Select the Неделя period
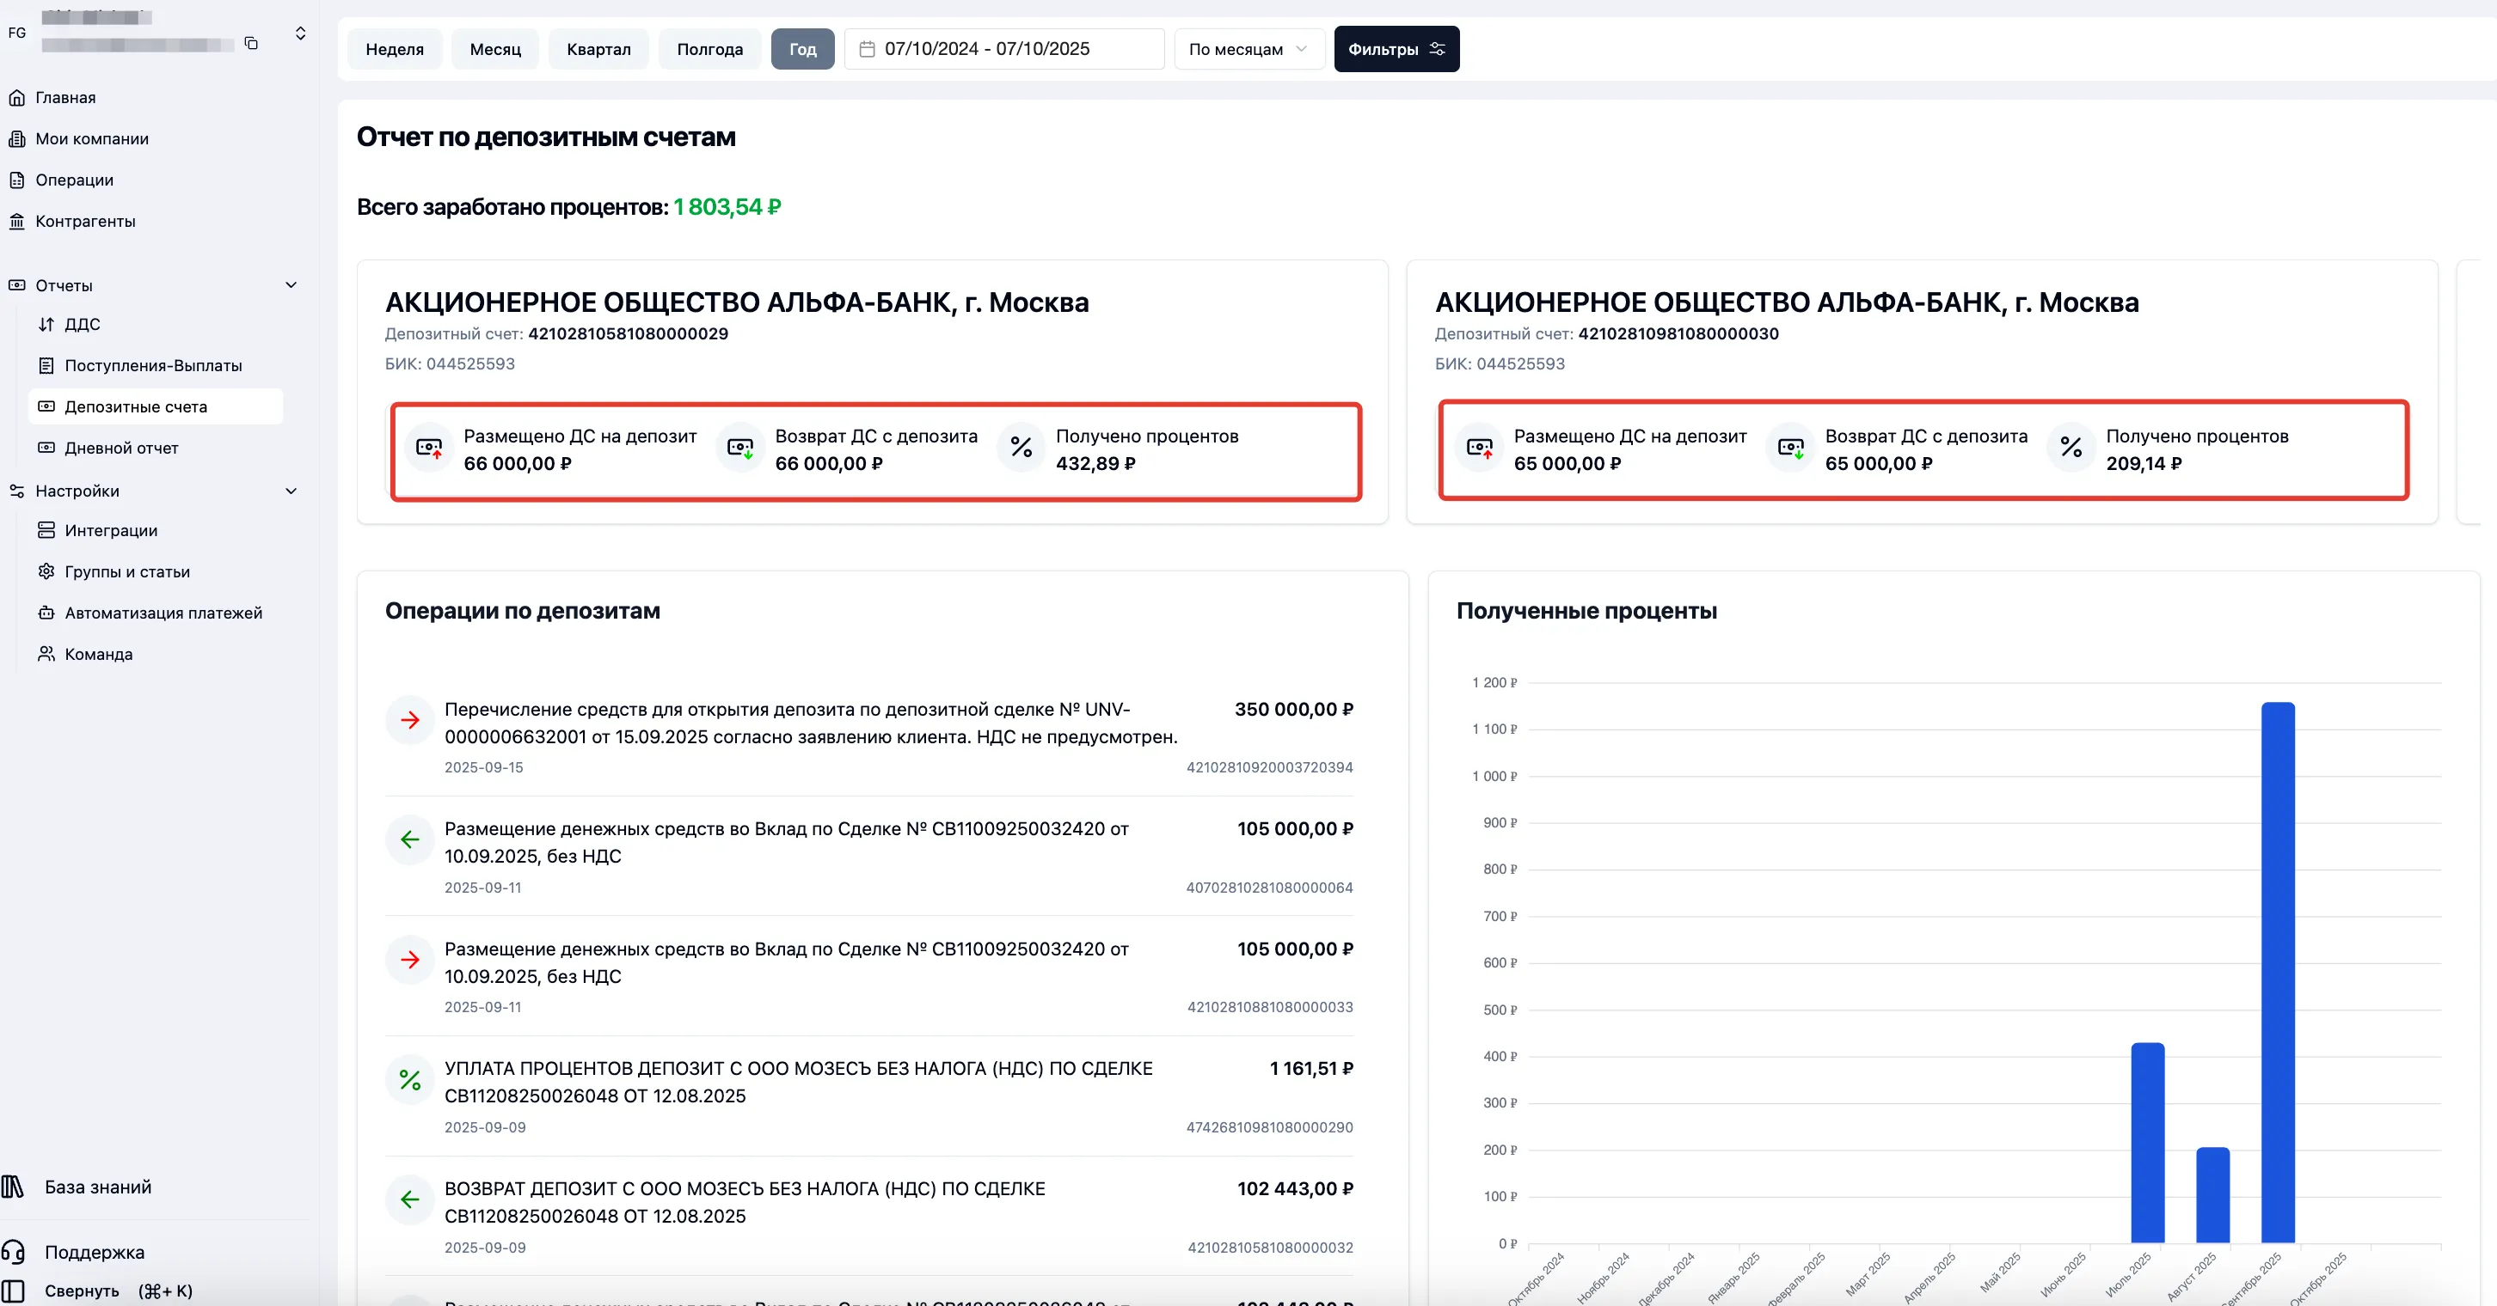 point(395,48)
